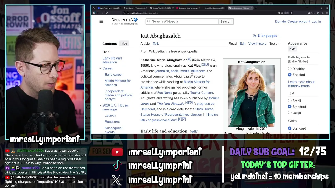Screen dimensions: 335x188
Task: Click Create account link
Action: click(x=299, y=21)
